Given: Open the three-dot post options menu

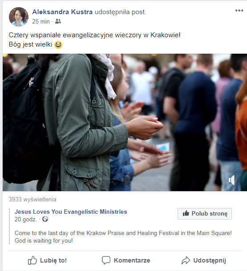Looking at the screenshot, I should [x=239, y=11].
